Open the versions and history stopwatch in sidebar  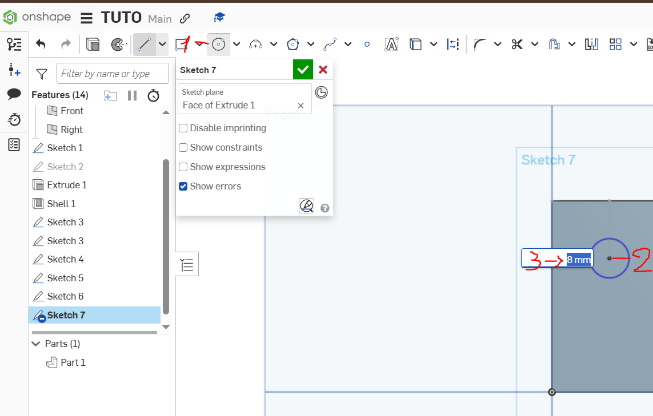point(14,119)
